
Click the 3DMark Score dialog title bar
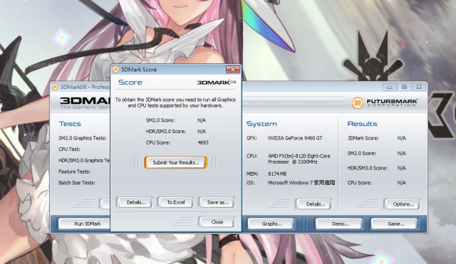point(176,70)
